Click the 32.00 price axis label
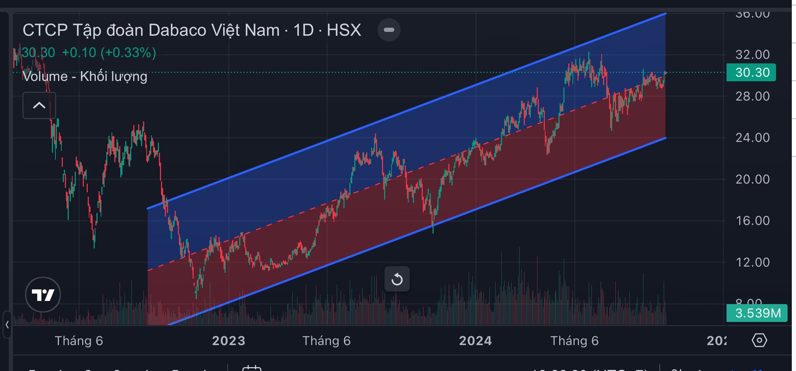The height and width of the screenshot is (371, 796). click(752, 55)
